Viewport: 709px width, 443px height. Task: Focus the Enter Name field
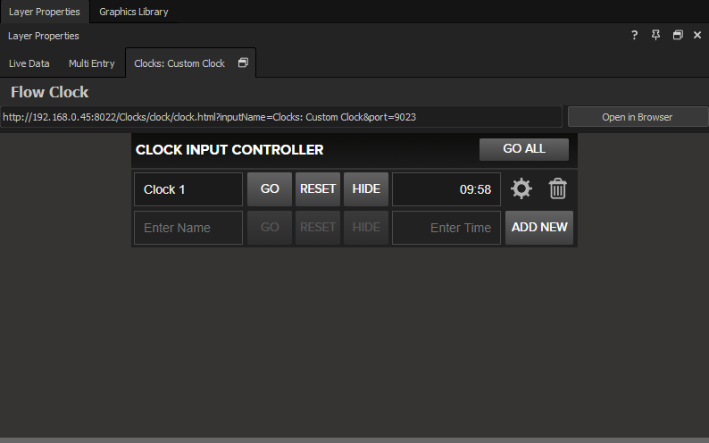pos(188,228)
